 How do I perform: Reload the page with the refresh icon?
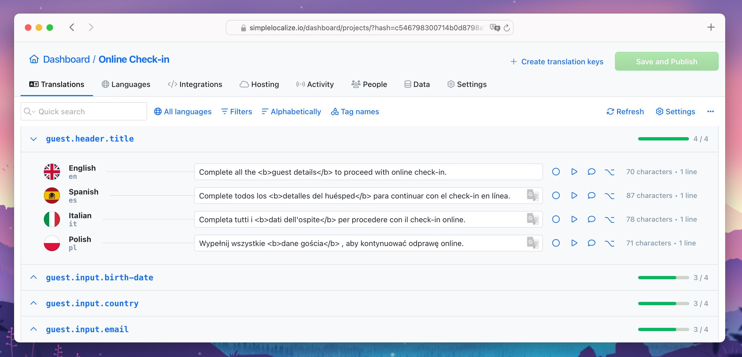click(x=507, y=28)
